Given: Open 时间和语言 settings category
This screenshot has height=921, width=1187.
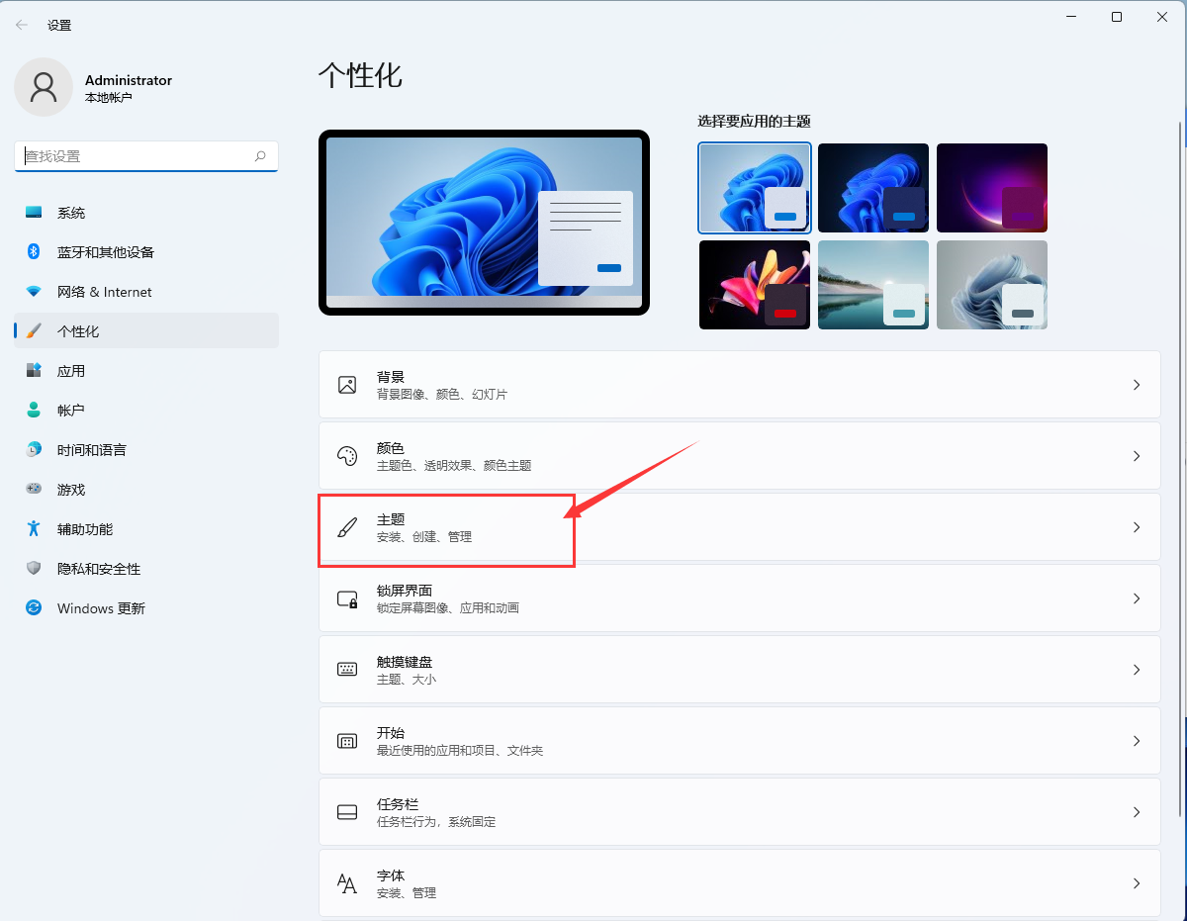Looking at the screenshot, I should click(x=146, y=450).
